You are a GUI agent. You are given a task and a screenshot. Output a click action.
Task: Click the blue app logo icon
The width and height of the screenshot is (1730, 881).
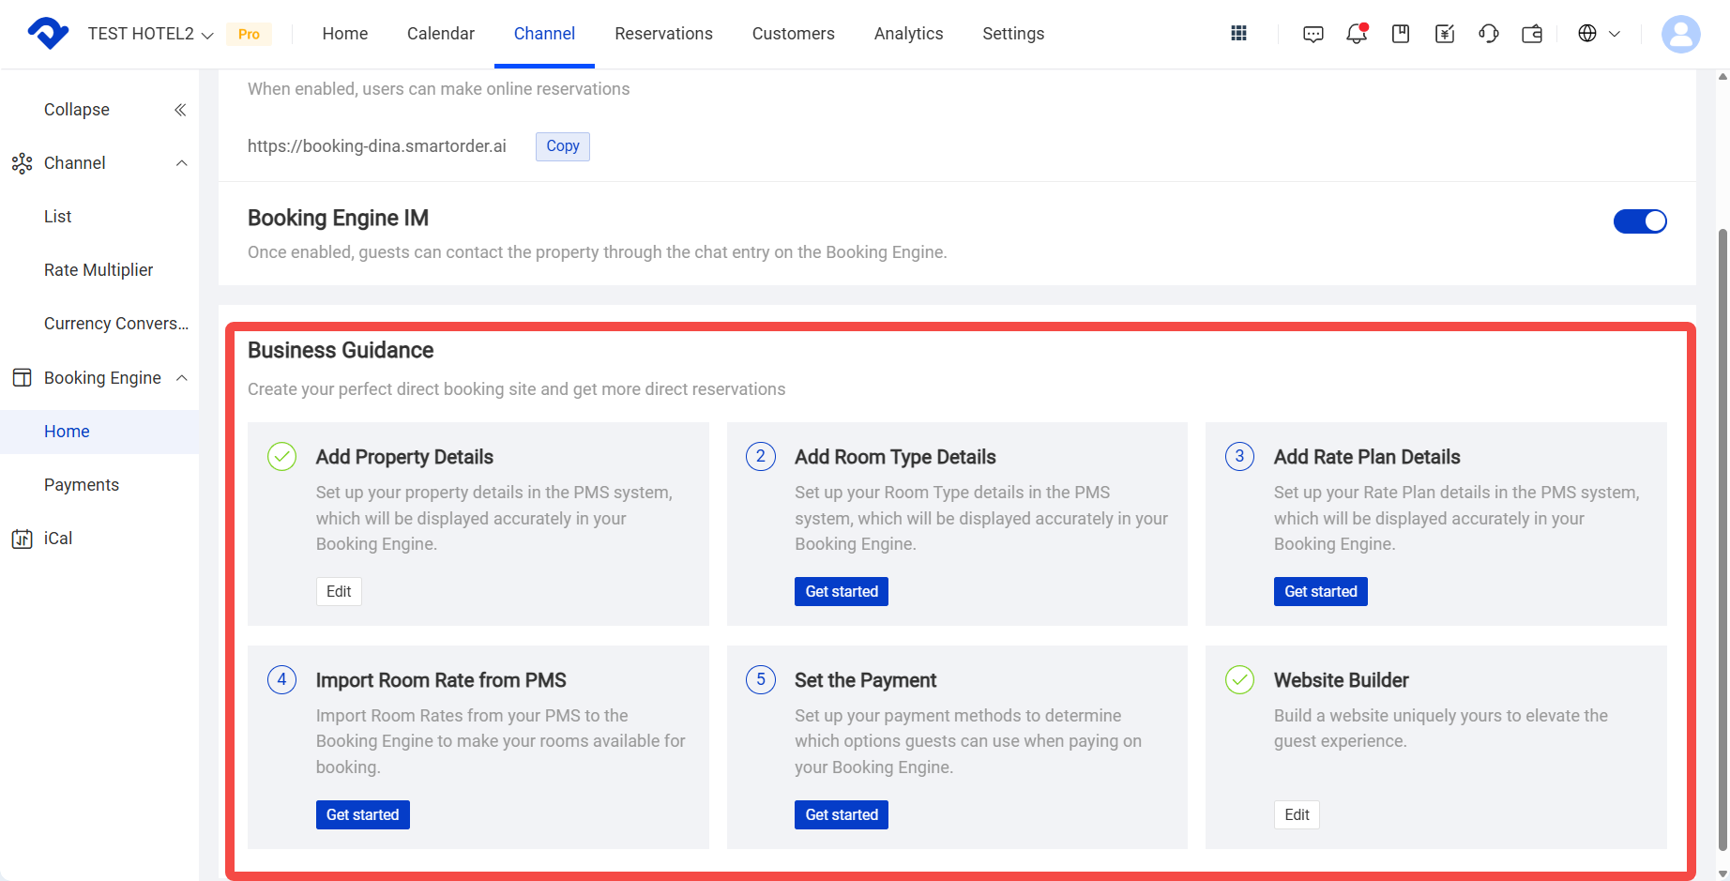click(x=48, y=34)
